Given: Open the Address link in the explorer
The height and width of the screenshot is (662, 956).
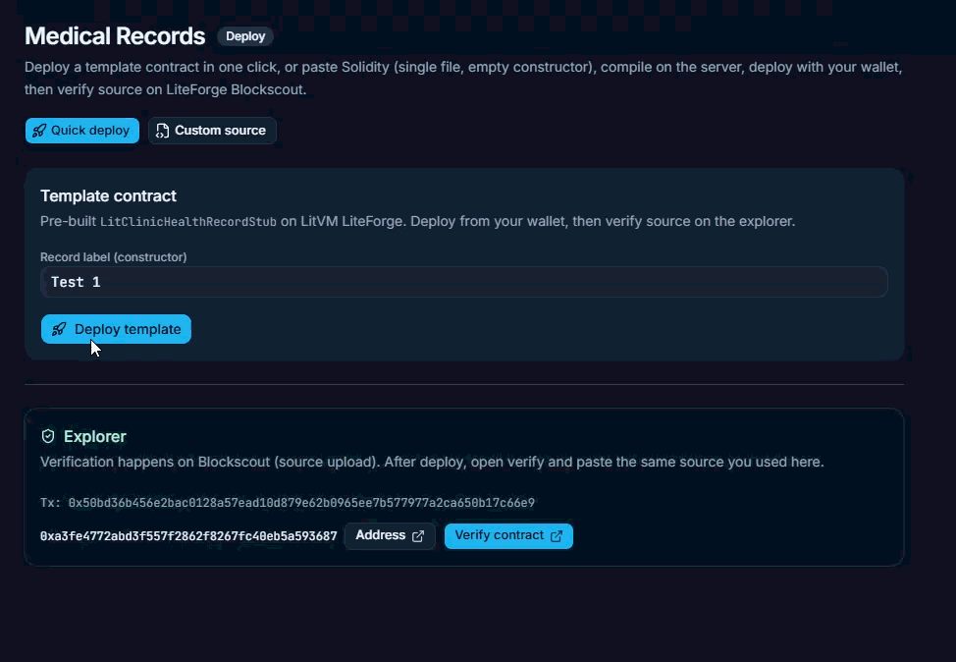Looking at the screenshot, I should tap(389, 535).
